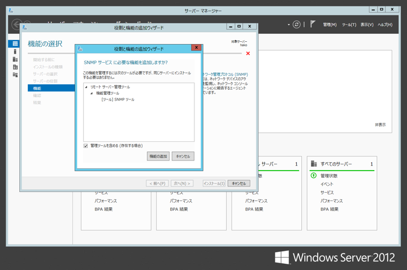Select dashboard icon in Server Manager sidebar

click(15, 43)
